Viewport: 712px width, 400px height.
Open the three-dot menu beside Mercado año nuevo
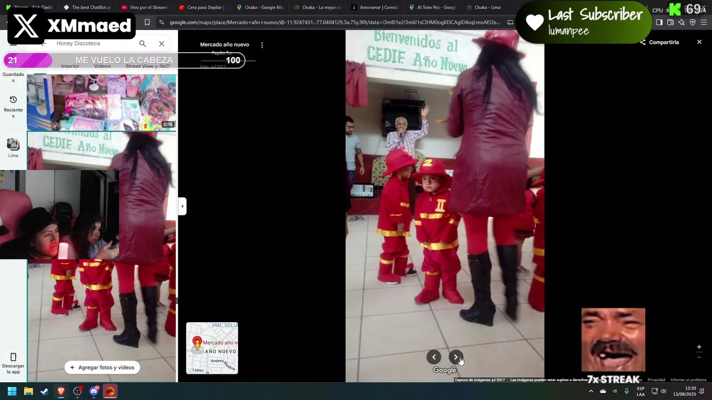[x=262, y=45]
